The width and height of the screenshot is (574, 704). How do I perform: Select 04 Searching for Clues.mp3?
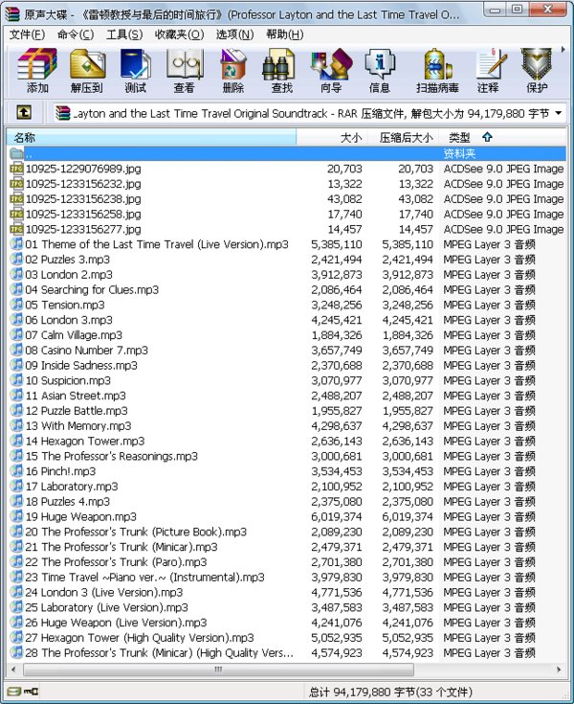tap(287, 290)
